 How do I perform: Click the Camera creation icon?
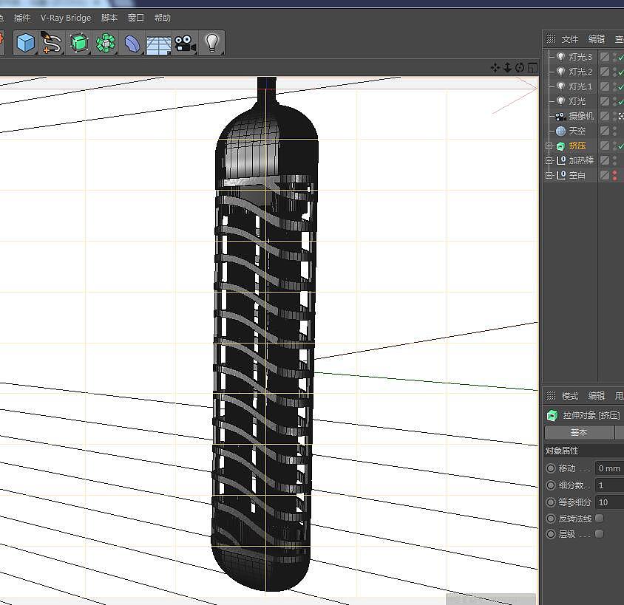(x=185, y=43)
